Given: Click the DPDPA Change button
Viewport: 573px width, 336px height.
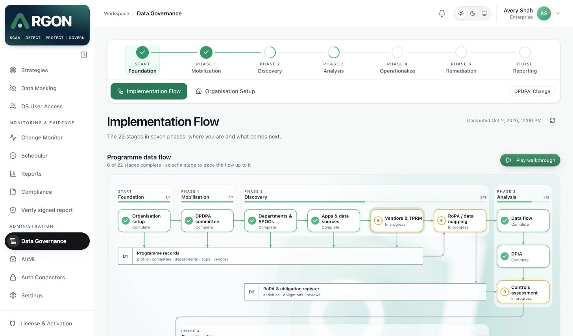Looking at the screenshot, I should (532, 91).
